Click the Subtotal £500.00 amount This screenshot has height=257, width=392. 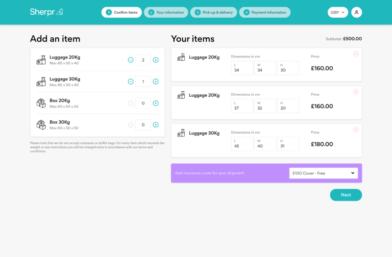[x=352, y=39]
